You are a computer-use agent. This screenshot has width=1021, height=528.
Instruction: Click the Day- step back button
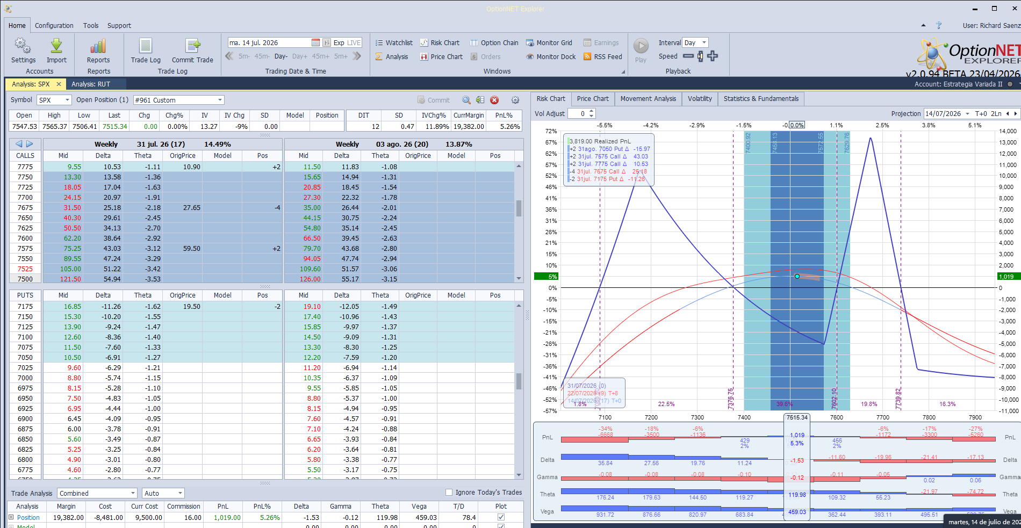[x=281, y=56]
